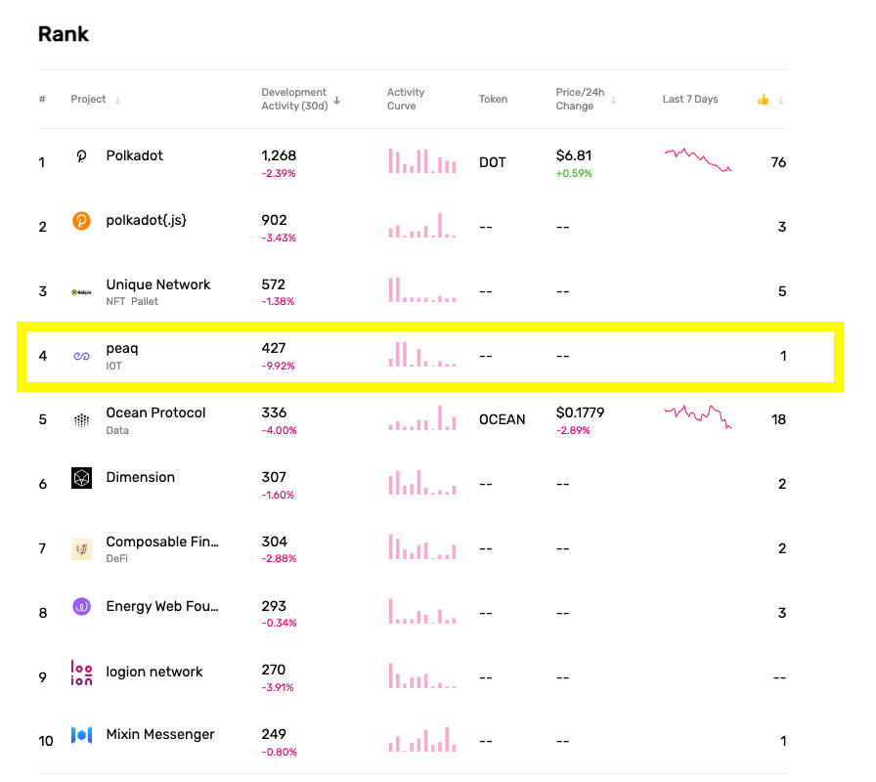Click the Ocean Protocol dotted logo icon

pyautogui.click(x=81, y=420)
